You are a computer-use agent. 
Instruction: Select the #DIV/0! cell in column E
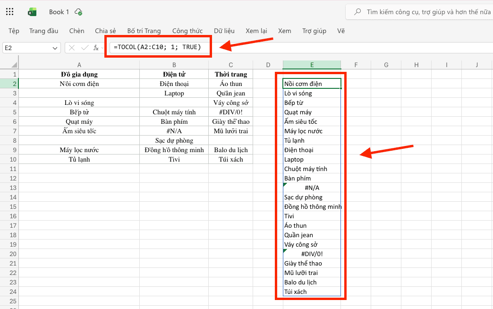pyautogui.click(x=312, y=254)
